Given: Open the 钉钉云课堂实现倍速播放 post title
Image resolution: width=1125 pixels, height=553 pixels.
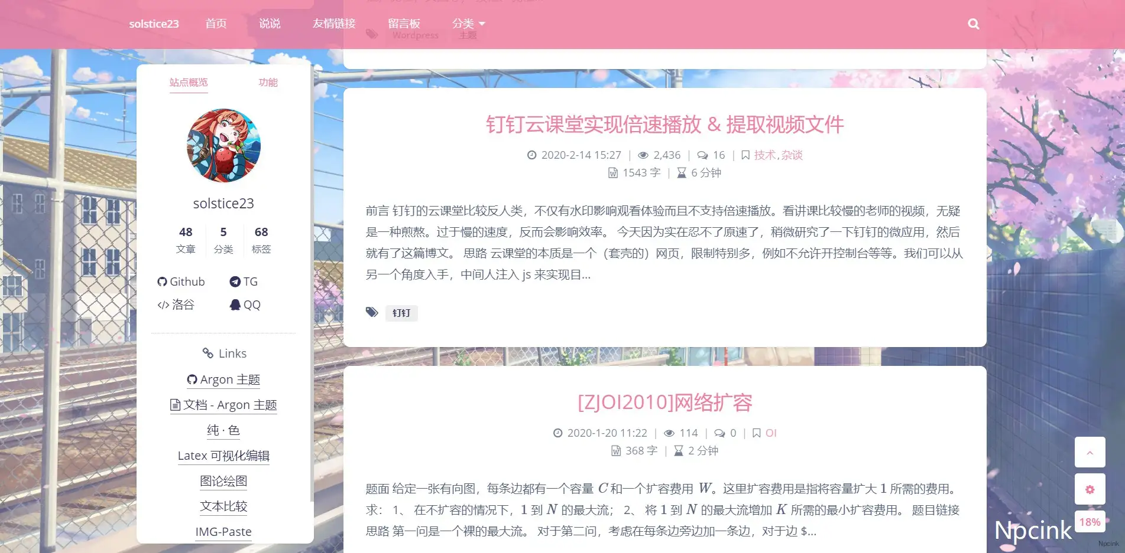Looking at the screenshot, I should [x=664, y=125].
